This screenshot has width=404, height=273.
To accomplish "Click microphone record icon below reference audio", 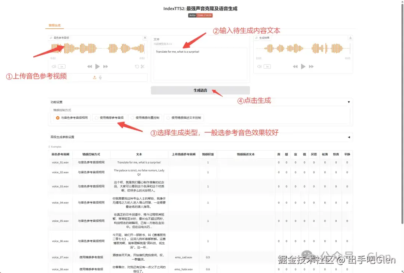I will point(101,77).
